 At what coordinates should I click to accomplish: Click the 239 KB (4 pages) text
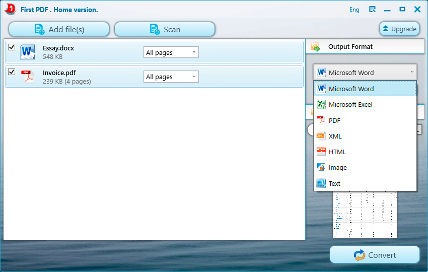pos(67,82)
